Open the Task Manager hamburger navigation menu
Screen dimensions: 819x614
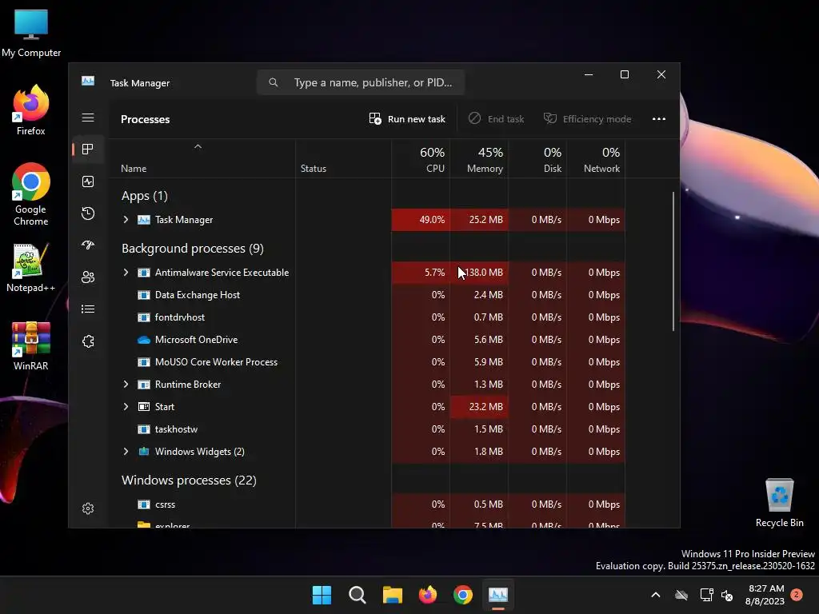[88, 118]
